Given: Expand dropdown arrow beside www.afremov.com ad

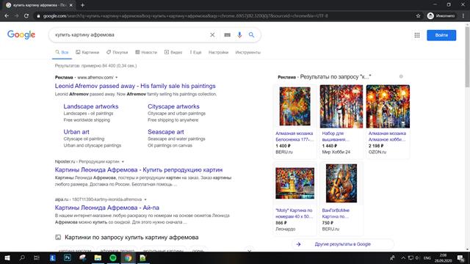Looking at the screenshot, I should [117, 78].
